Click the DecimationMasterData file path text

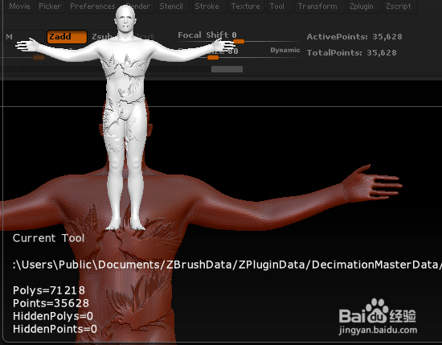pos(227,265)
